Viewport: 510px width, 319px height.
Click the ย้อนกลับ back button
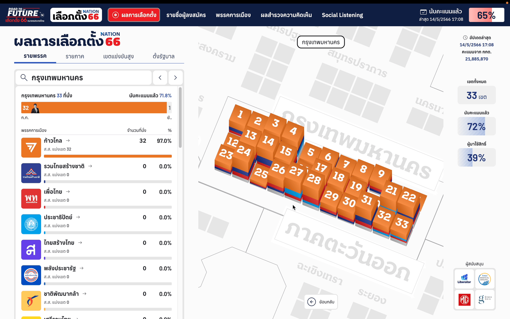321,302
